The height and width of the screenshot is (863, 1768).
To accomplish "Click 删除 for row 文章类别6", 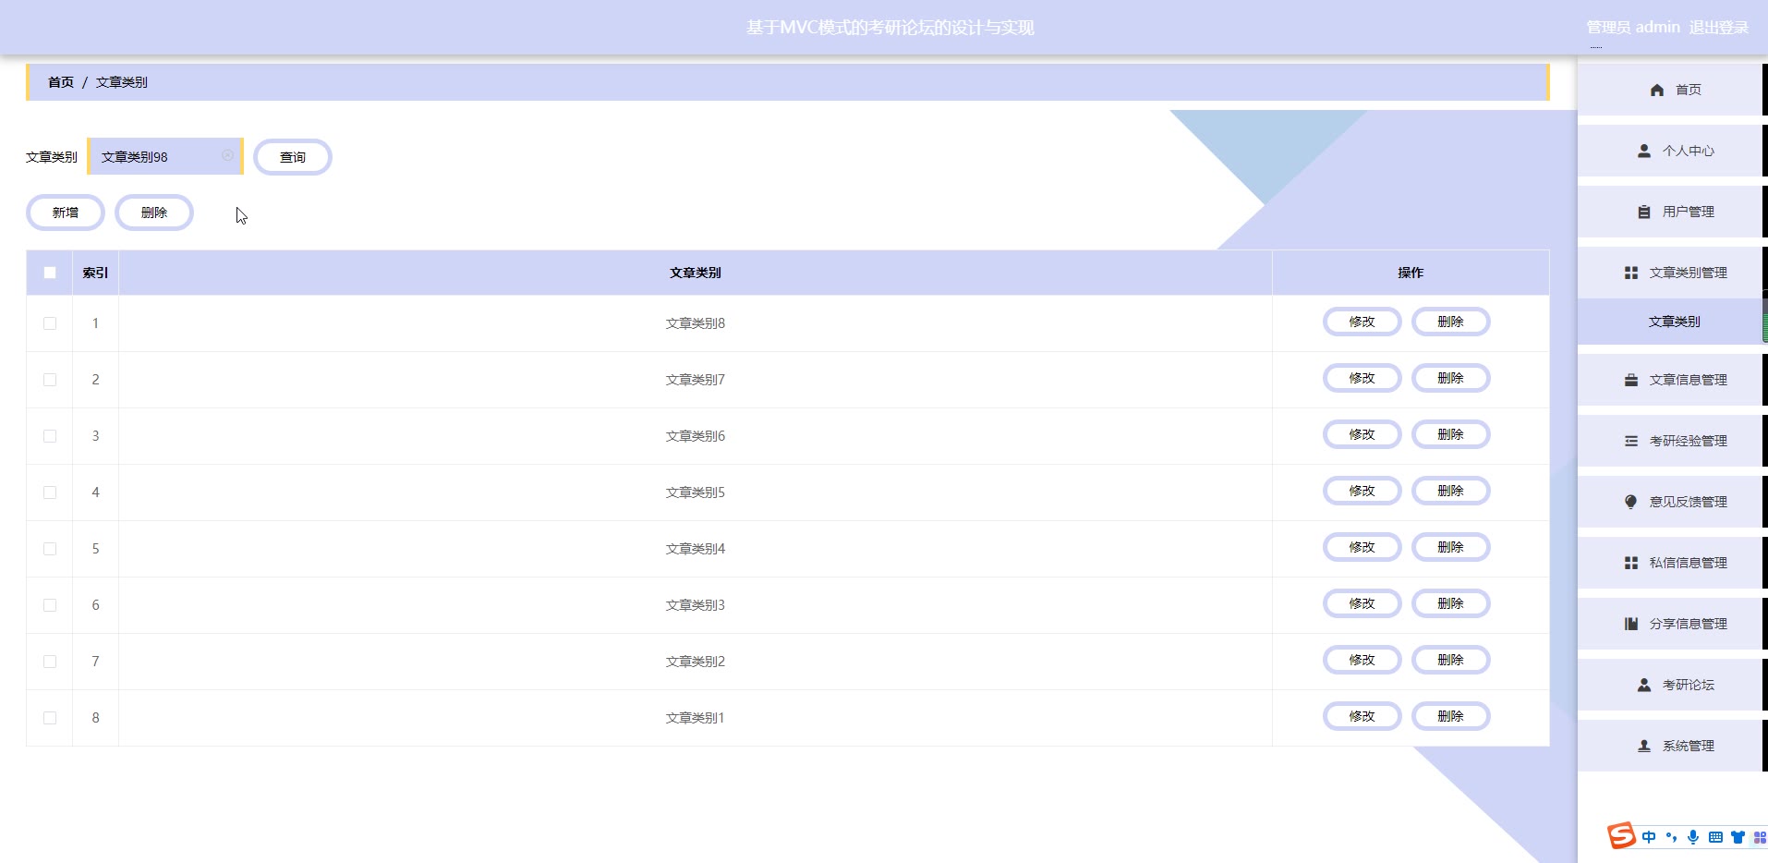I will click(1451, 434).
